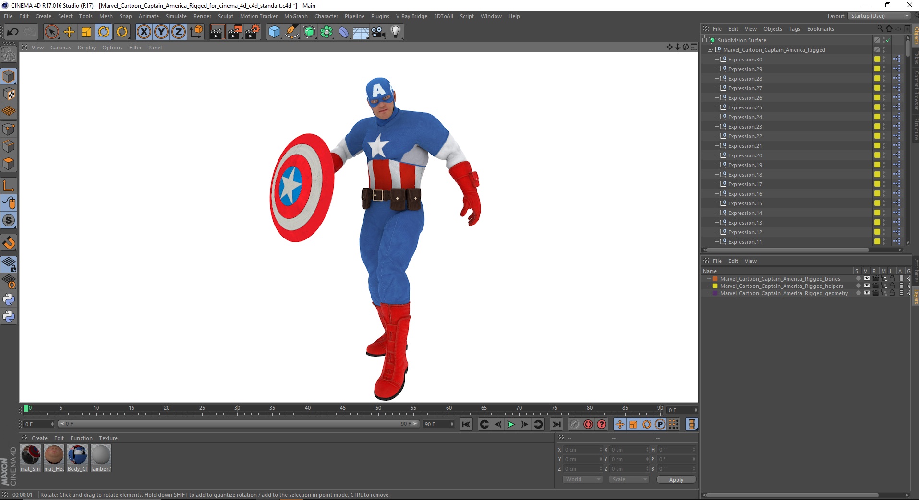Toggle the Y axis lock
The width and height of the screenshot is (919, 500).
pyautogui.click(x=161, y=32)
